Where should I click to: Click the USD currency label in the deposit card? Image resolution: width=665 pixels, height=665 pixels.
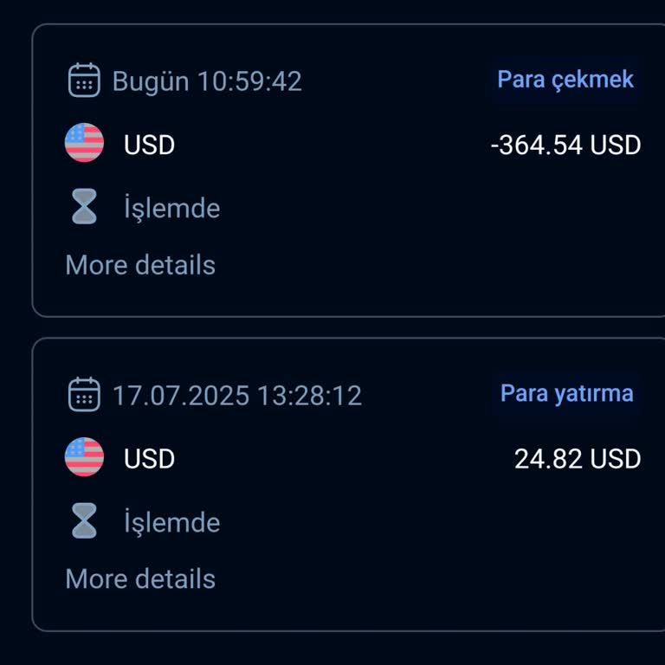tap(149, 459)
